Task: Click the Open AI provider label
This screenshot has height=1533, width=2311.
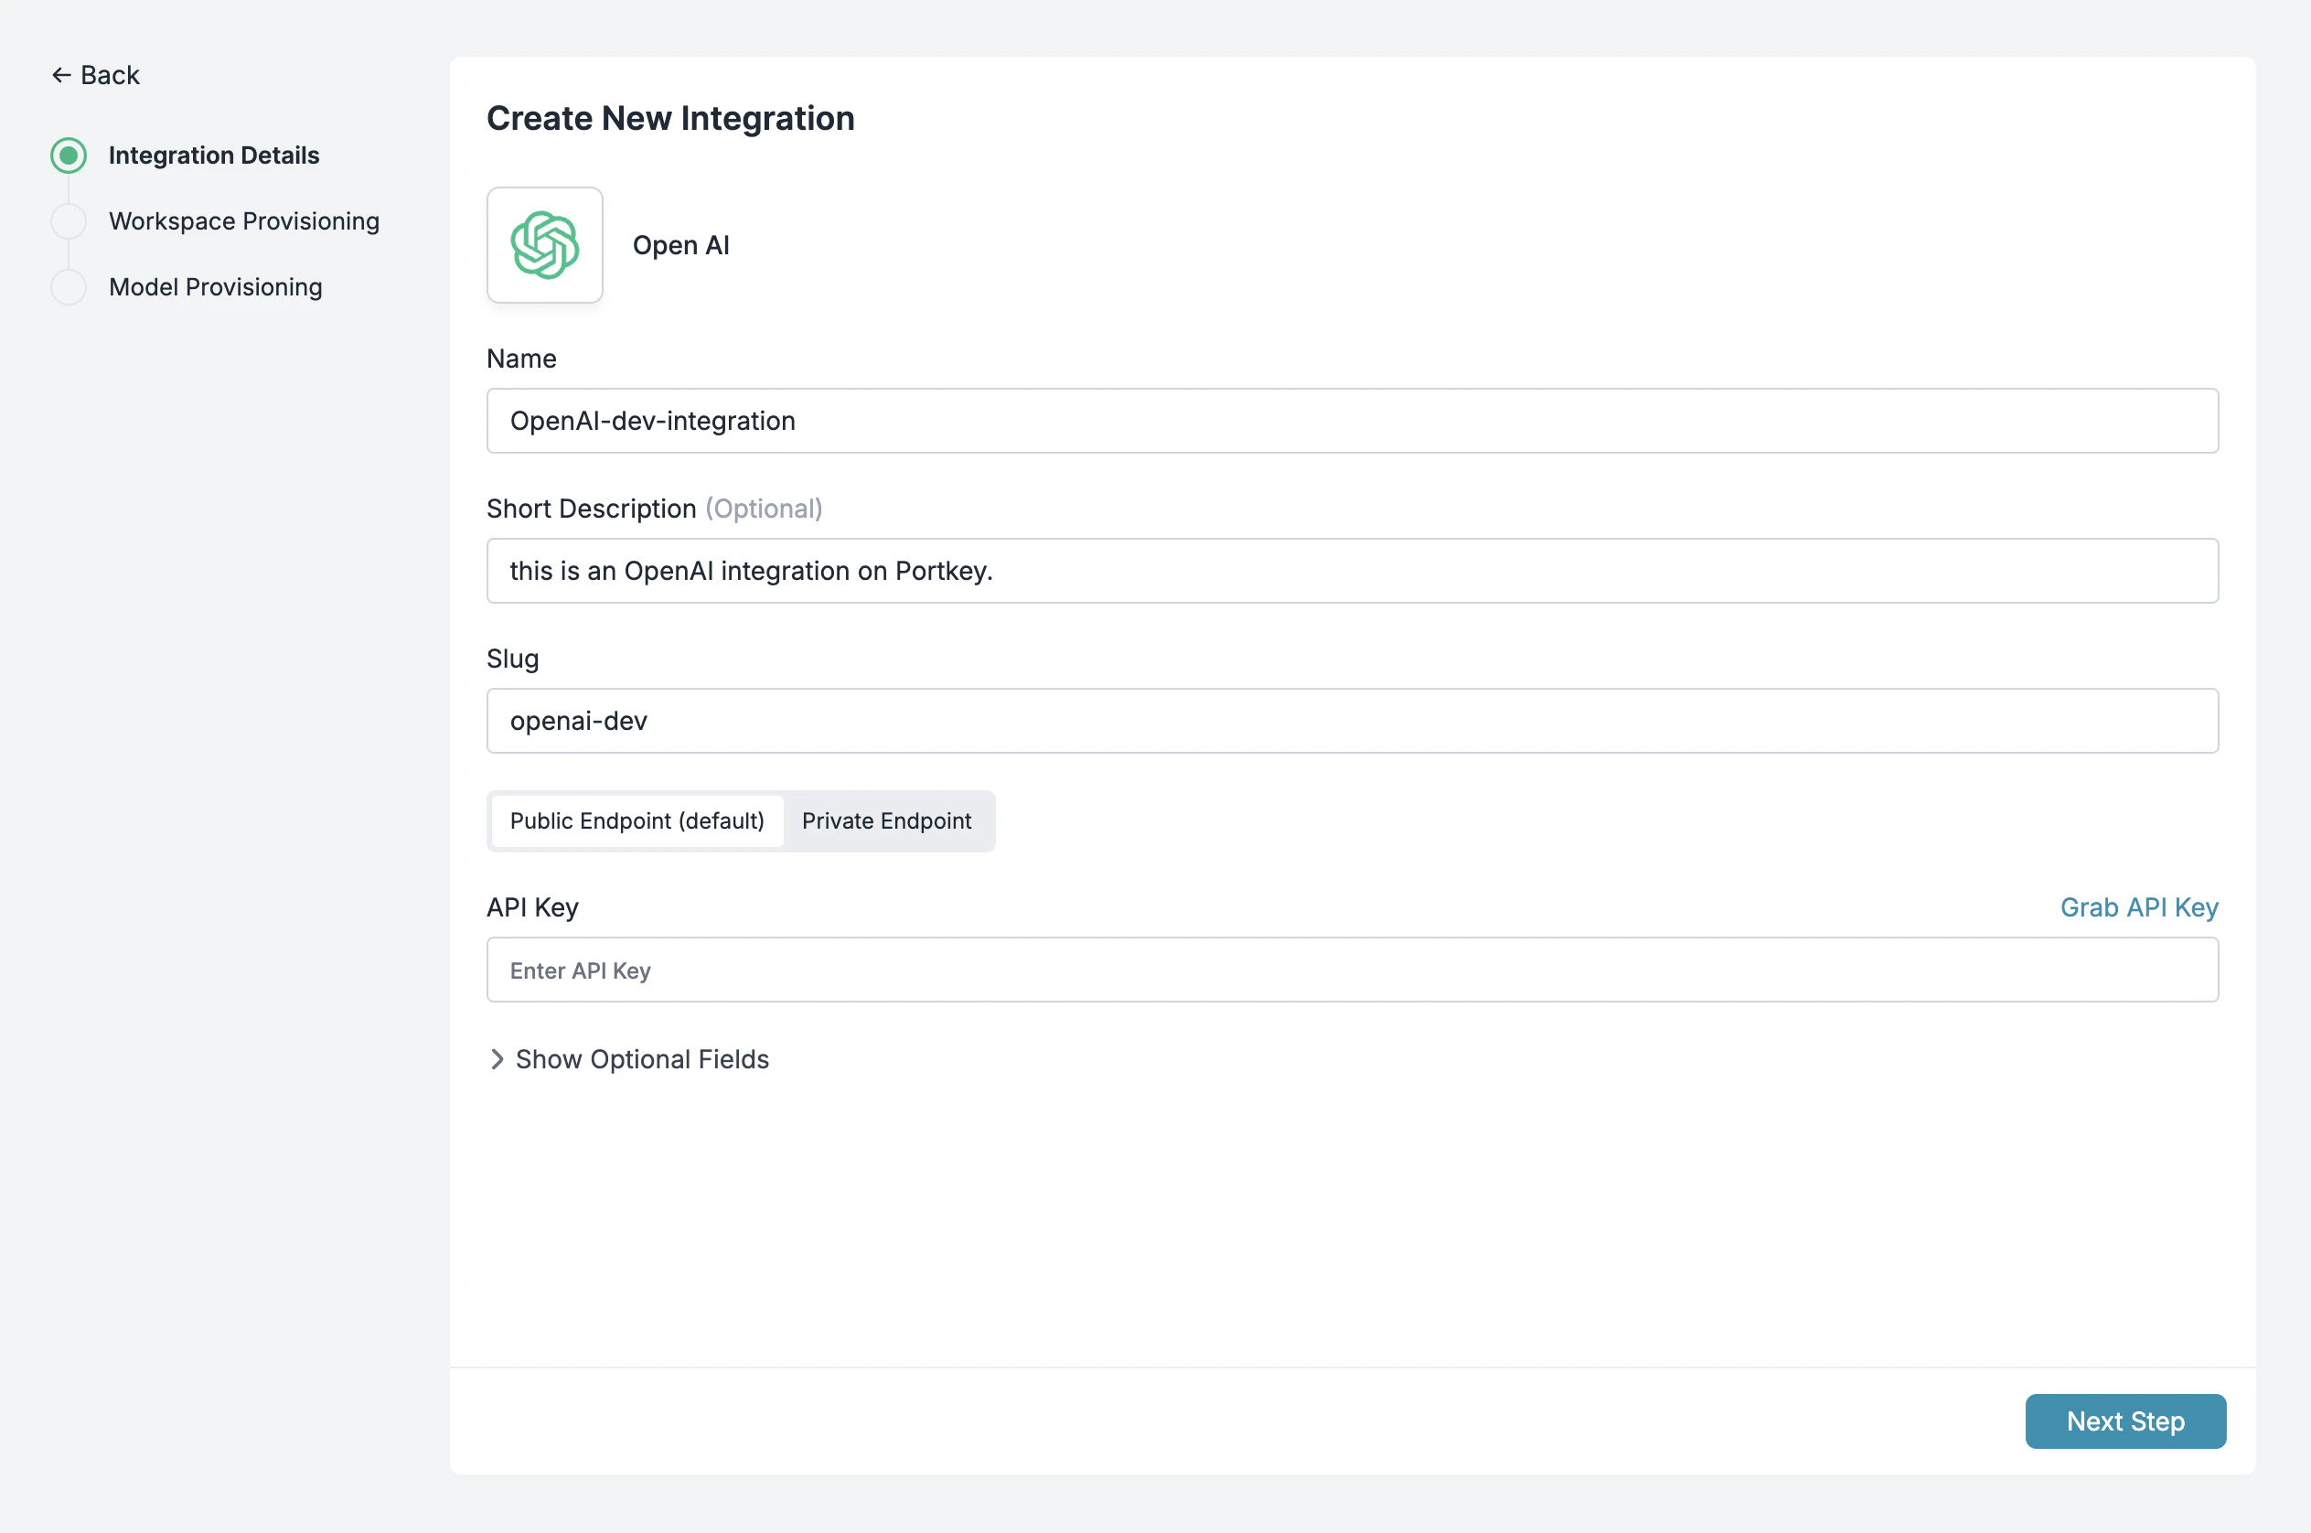Action: [680, 244]
